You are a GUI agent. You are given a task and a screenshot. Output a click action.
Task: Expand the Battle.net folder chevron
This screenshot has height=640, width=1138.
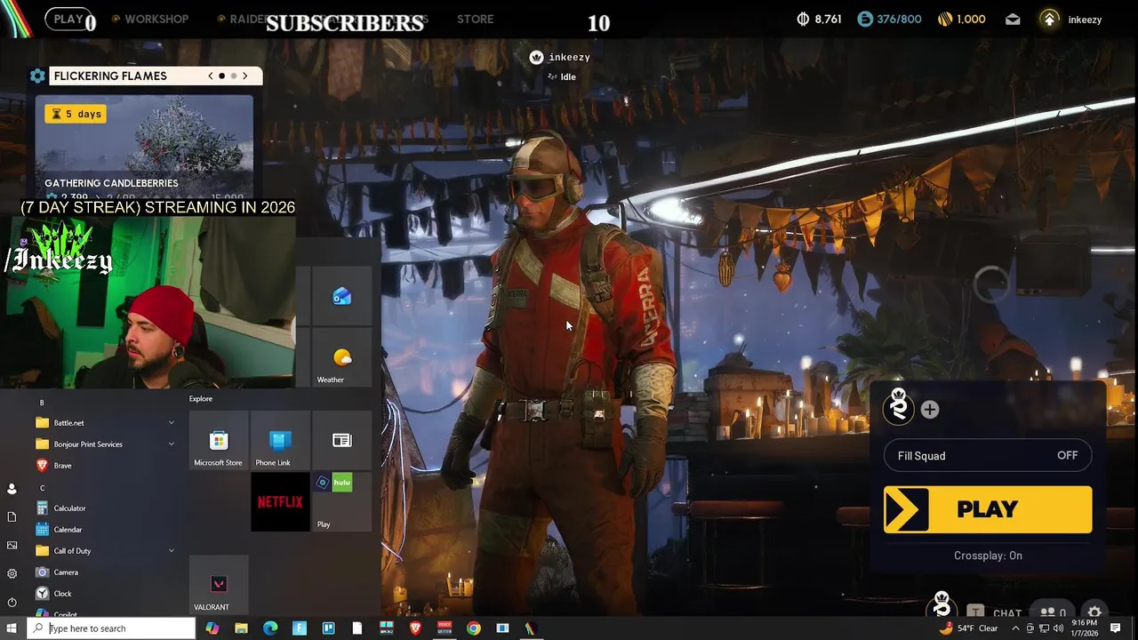[172, 423]
